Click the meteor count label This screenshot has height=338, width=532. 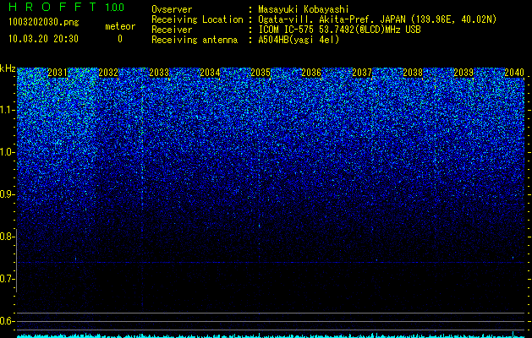[x=120, y=26]
